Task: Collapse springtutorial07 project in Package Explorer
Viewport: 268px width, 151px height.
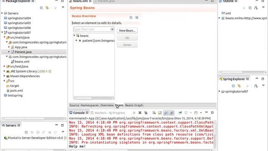Action: coord(2,32)
